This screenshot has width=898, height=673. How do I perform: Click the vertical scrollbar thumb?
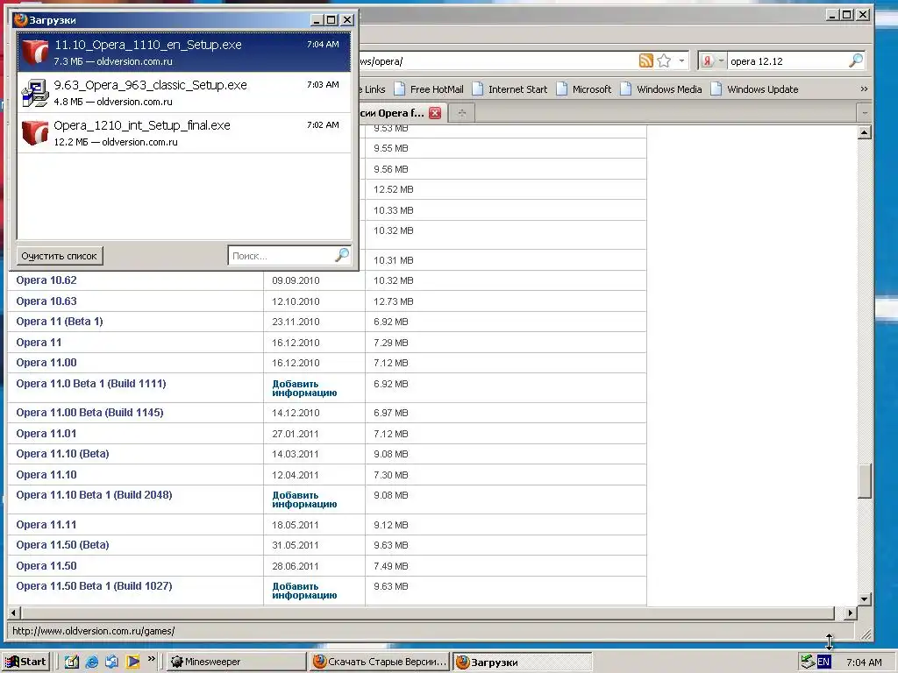(x=865, y=481)
